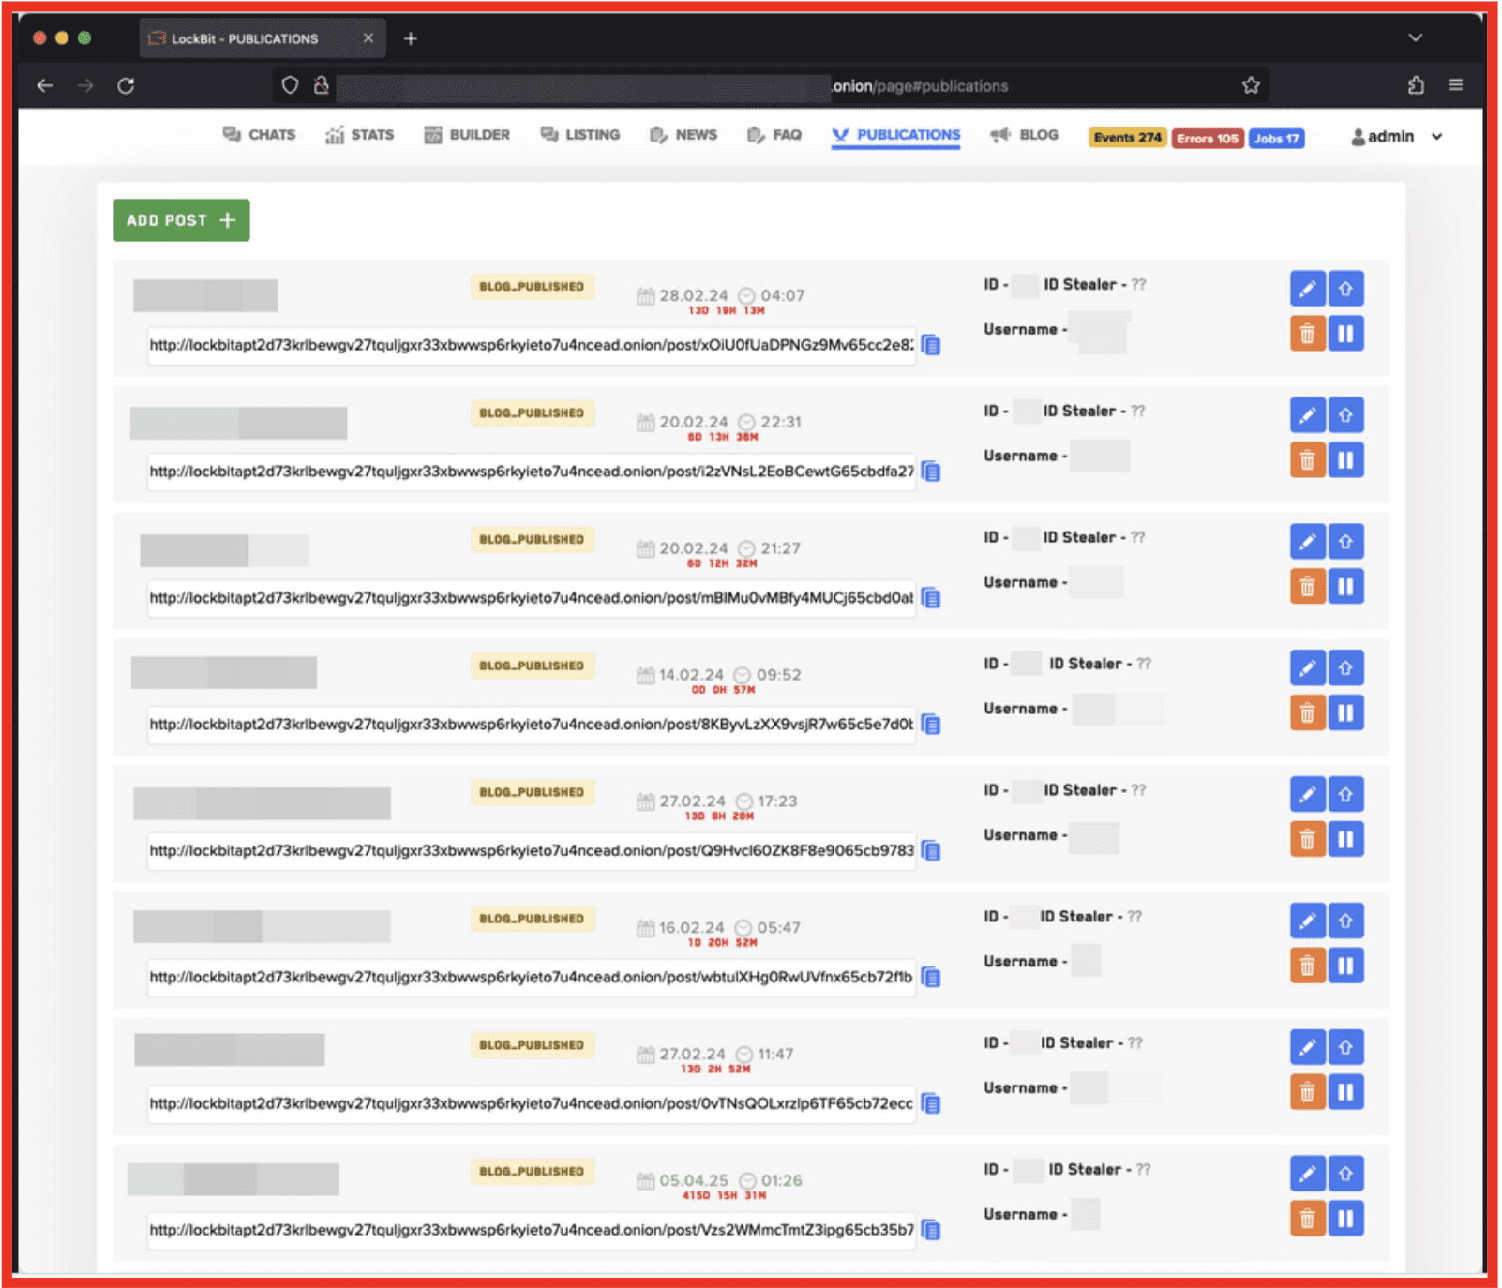Click the ADD POST button
Screen dimensions: 1502x1288
181,220
